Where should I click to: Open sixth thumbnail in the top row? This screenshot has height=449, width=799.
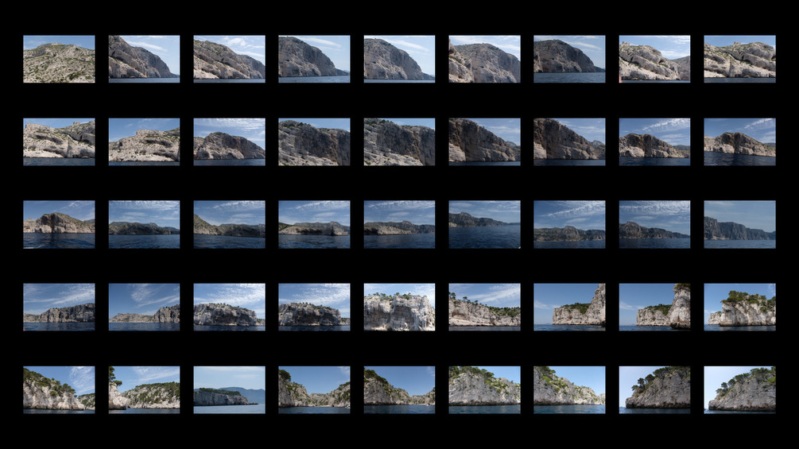(485, 59)
